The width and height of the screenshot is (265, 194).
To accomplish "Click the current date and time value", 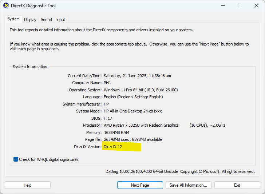I will click(x=137, y=76).
